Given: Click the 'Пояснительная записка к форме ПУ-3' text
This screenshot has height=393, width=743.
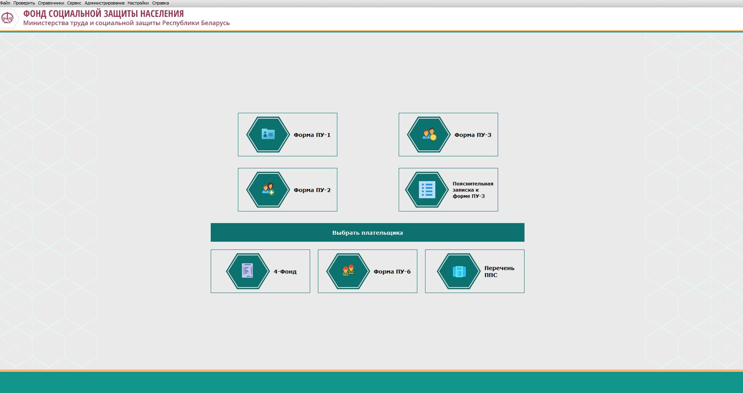Looking at the screenshot, I should pos(472,190).
